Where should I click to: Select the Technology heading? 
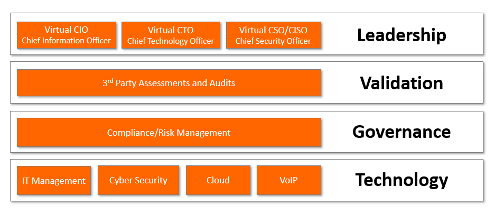coord(401,180)
